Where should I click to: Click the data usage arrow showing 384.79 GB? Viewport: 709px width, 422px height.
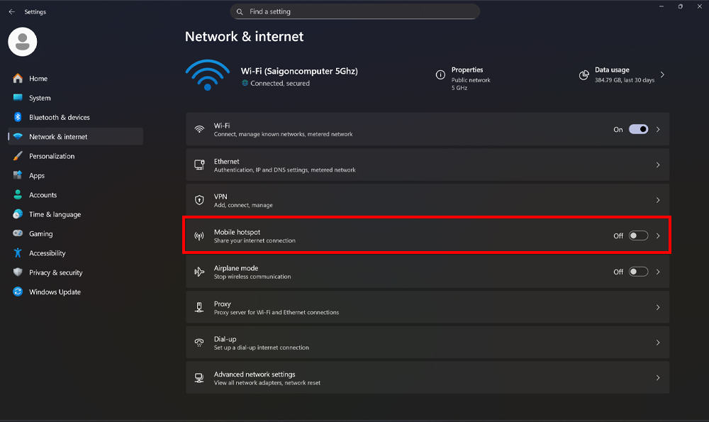tap(662, 74)
